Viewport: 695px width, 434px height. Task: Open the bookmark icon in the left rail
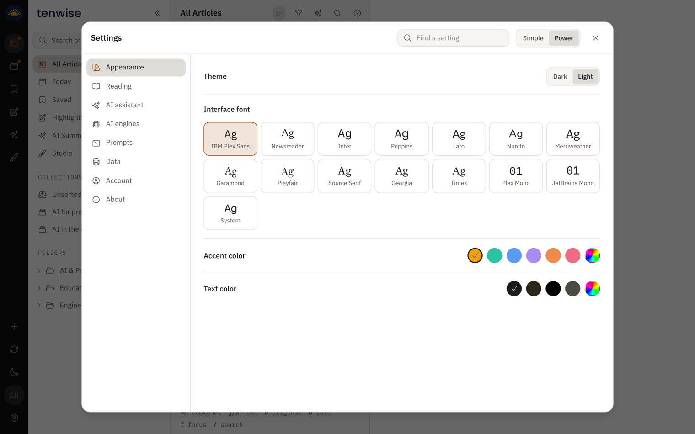(x=14, y=89)
